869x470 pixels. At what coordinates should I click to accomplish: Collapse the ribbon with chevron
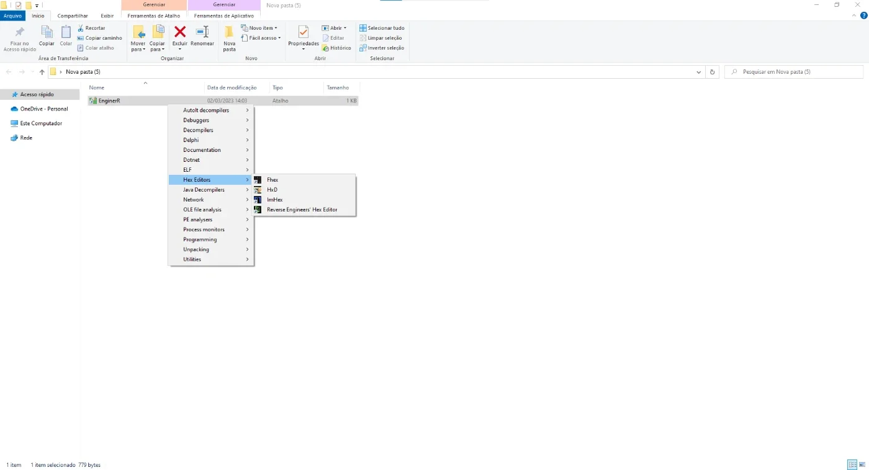853,16
